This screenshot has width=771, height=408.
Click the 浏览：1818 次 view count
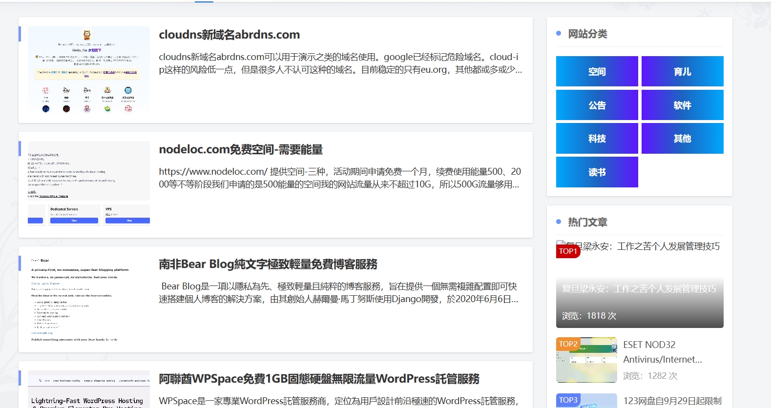point(589,316)
